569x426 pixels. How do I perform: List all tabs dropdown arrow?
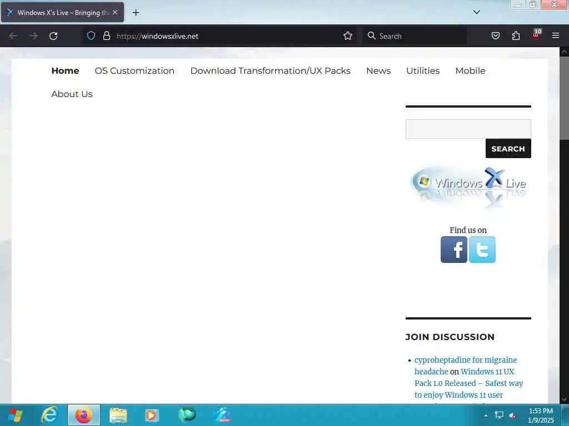point(477,12)
